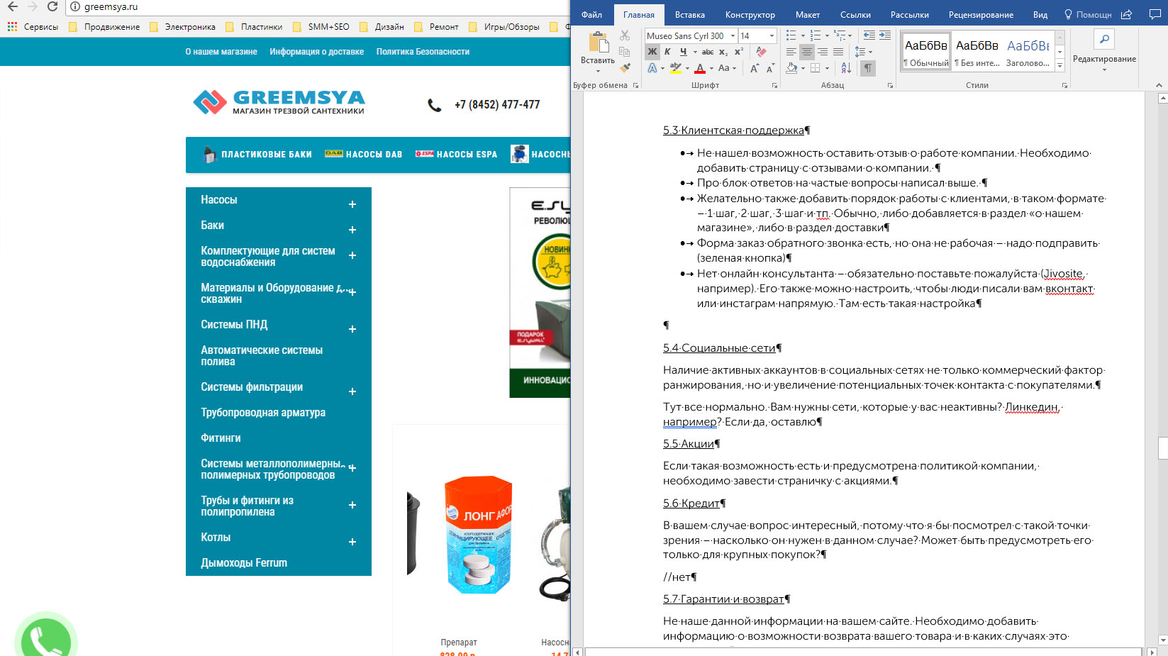Align text right in Word ribbon
The image size is (1168, 656).
coord(823,52)
